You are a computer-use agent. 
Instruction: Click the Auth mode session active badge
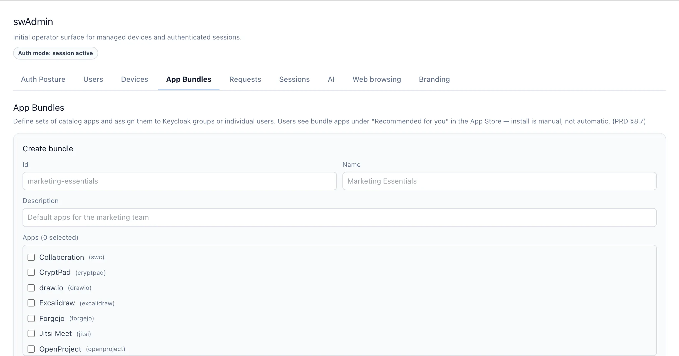[x=55, y=53]
